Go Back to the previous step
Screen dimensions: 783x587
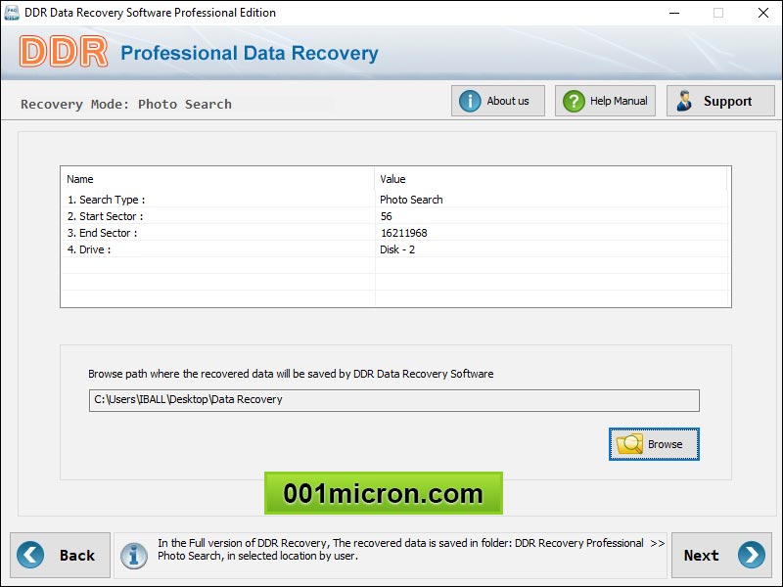(60, 555)
